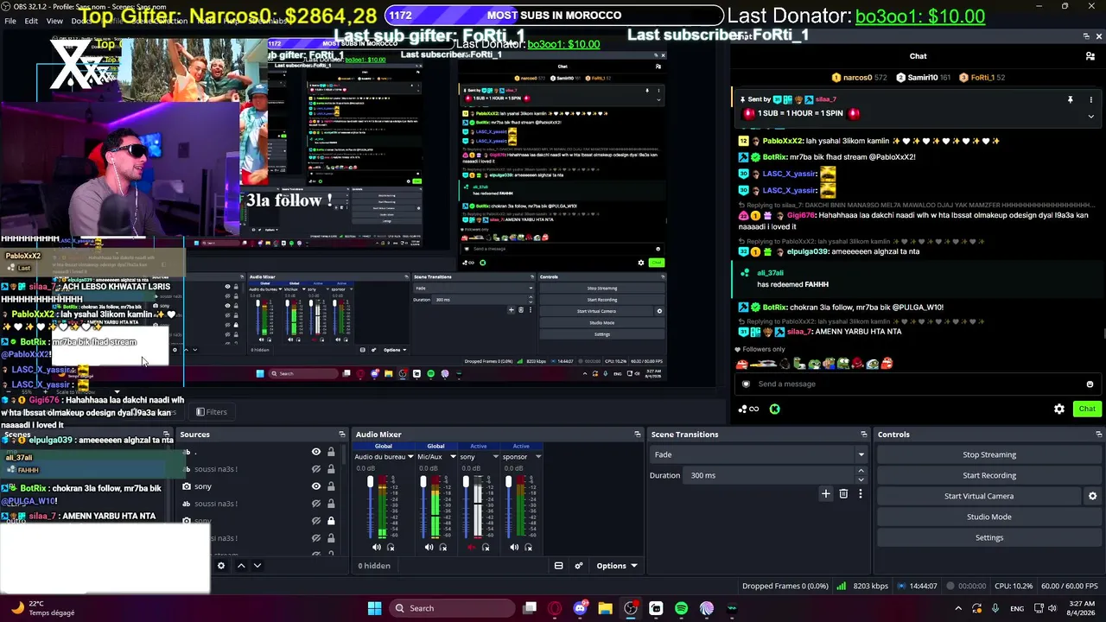
Task: Toggle monitoring headphone icon for sponsor channel
Action: (528, 547)
